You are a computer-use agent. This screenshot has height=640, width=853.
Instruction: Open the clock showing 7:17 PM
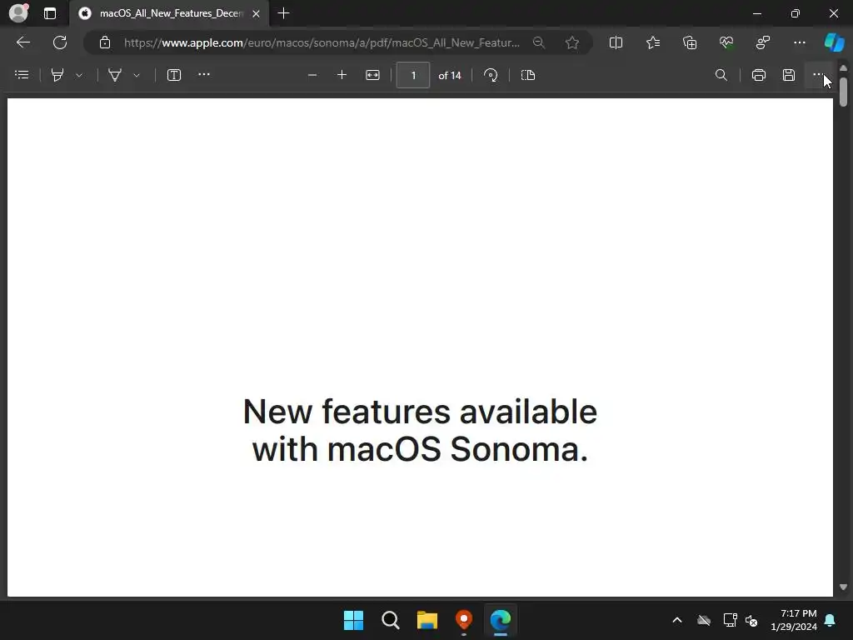point(794,620)
